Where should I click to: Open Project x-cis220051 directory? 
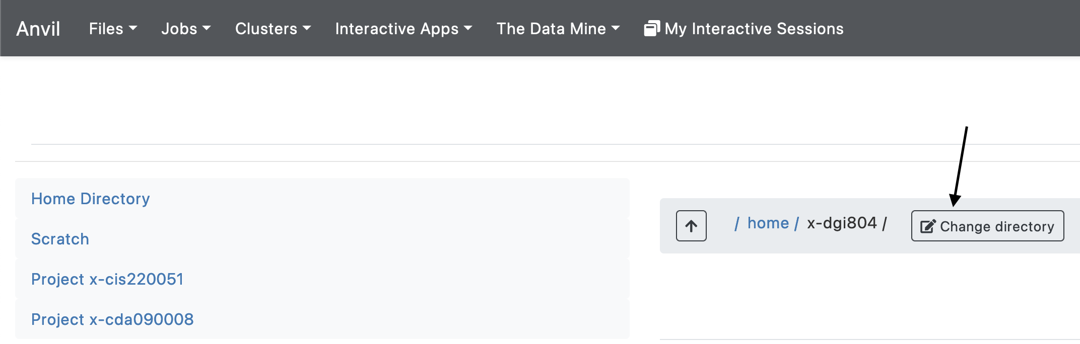coord(107,279)
